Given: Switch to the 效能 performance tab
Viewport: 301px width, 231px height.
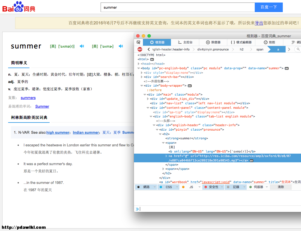Looking at the screenshot, I should point(269,42).
